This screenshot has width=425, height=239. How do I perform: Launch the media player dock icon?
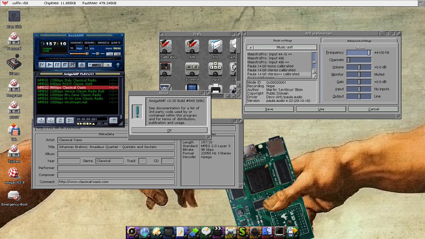tap(132, 232)
